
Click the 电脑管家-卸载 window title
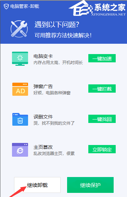point(25,7)
